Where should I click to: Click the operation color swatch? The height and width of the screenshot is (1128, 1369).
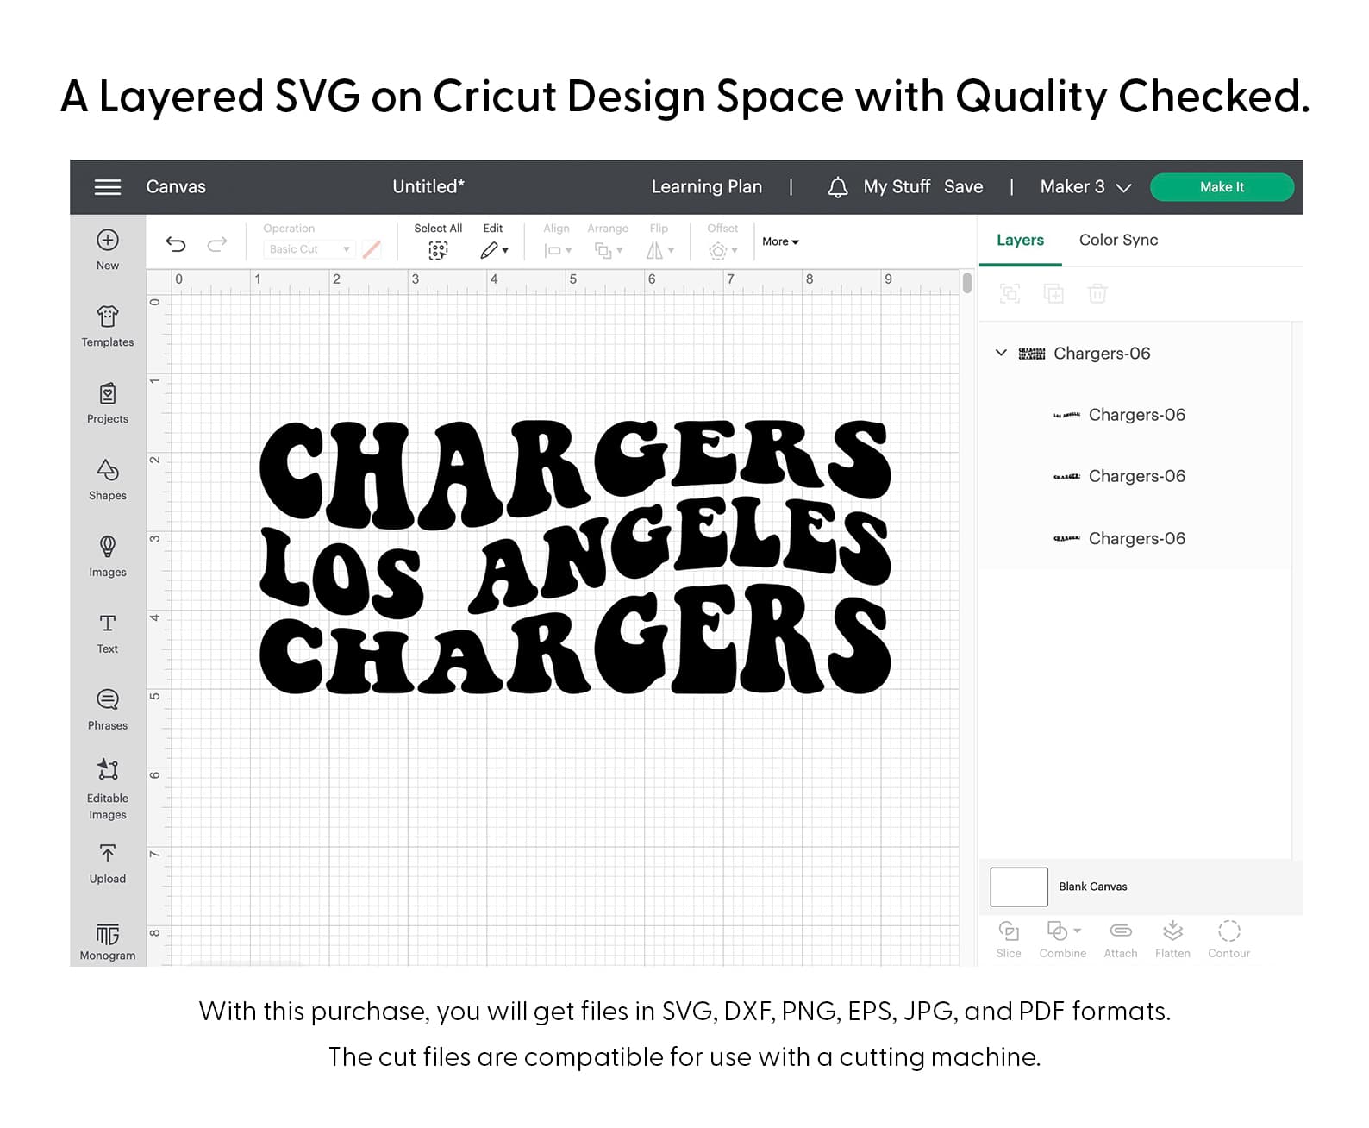372,249
